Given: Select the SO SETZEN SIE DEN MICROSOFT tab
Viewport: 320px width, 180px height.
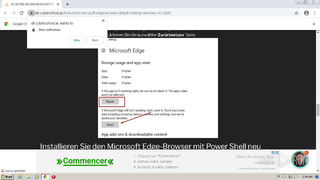Looking at the screenshot, I should click(32, 4).
